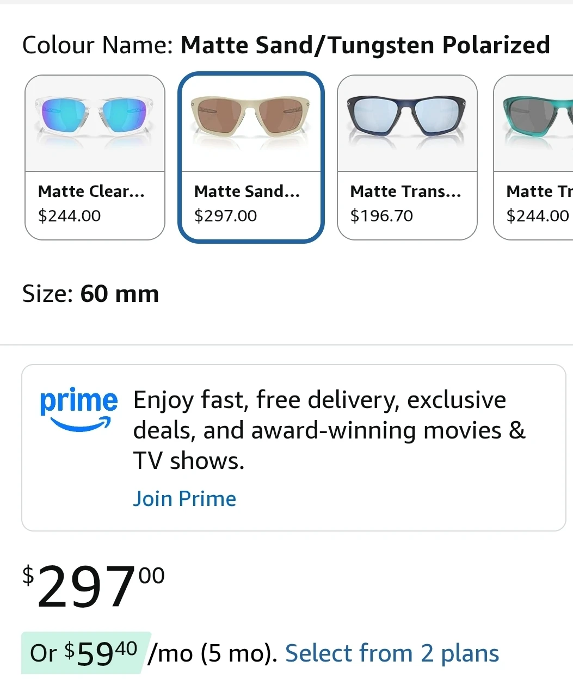The height and width of the screenshot is (698, 573).
Task: Click the Matte Trans... option label
Action: (x=405, y=192)
